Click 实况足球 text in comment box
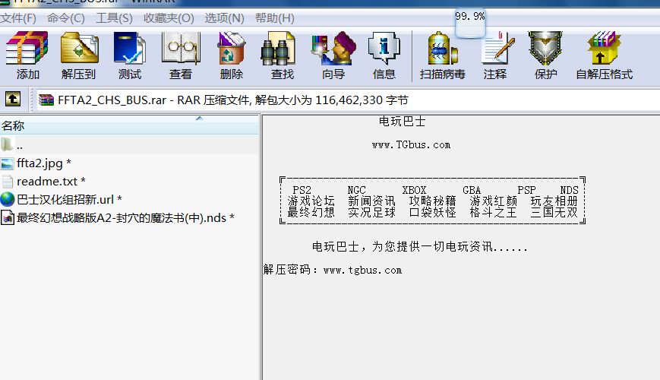 [371, 212]
